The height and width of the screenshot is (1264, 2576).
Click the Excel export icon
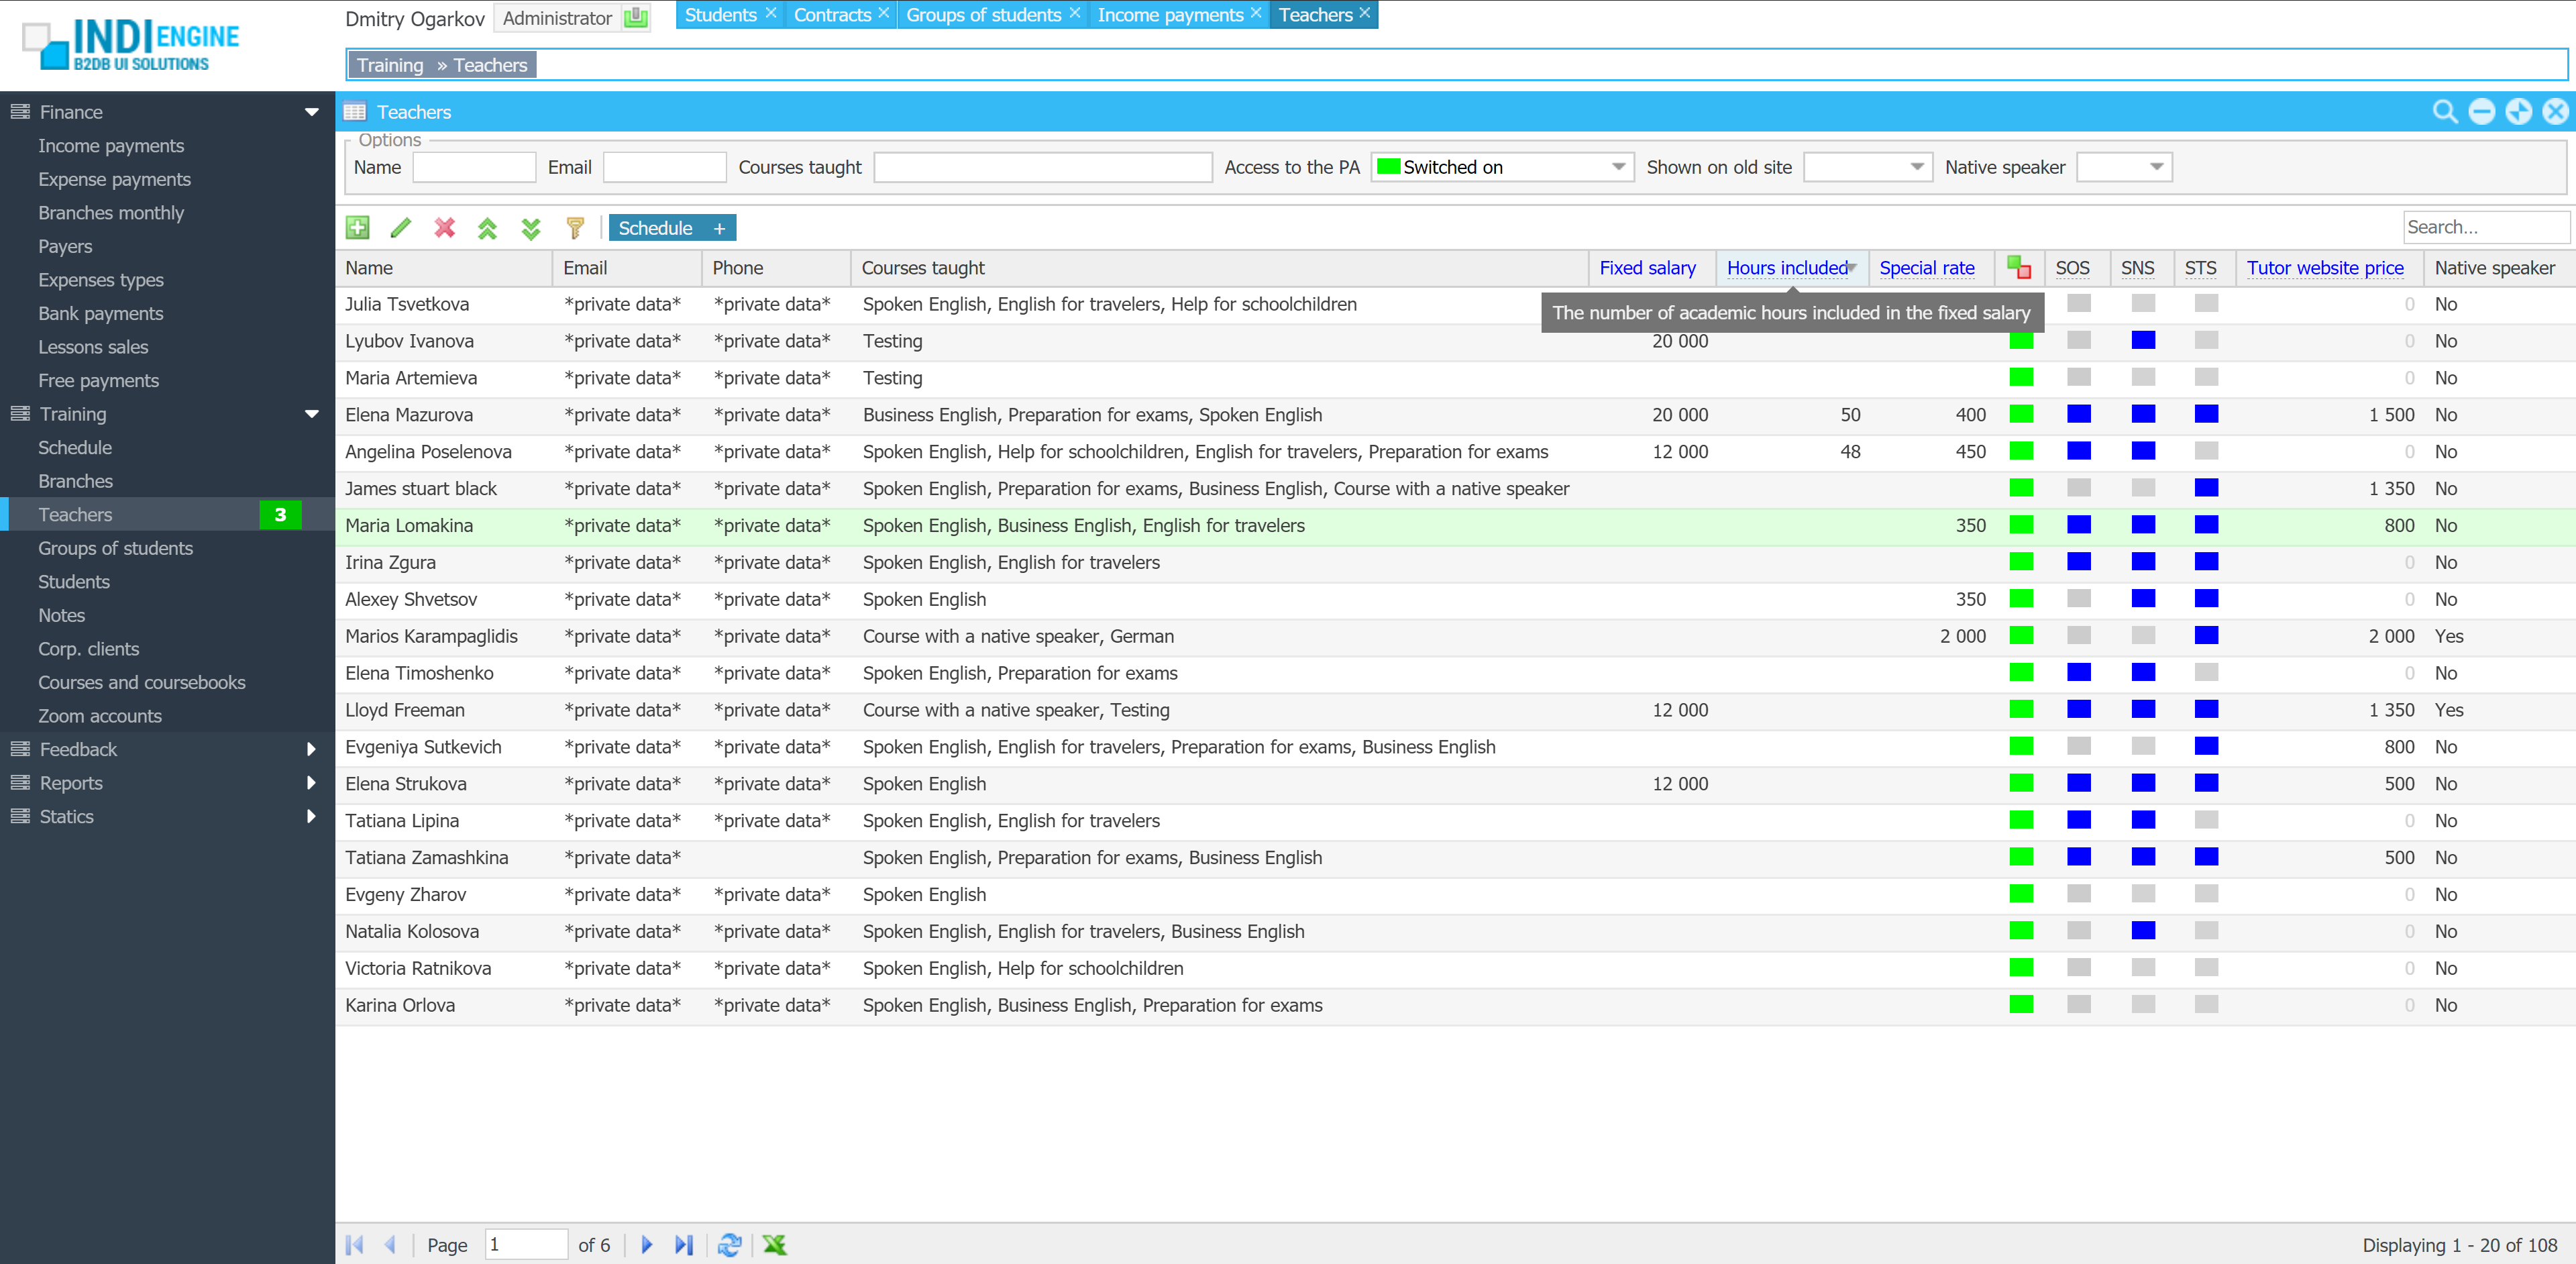[774, 1244]
